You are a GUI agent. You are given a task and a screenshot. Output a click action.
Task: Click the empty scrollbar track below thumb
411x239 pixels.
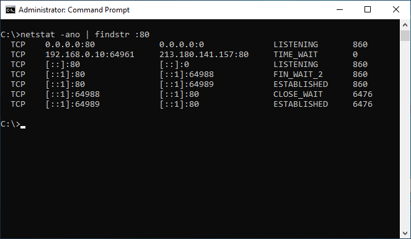(405, 135)
